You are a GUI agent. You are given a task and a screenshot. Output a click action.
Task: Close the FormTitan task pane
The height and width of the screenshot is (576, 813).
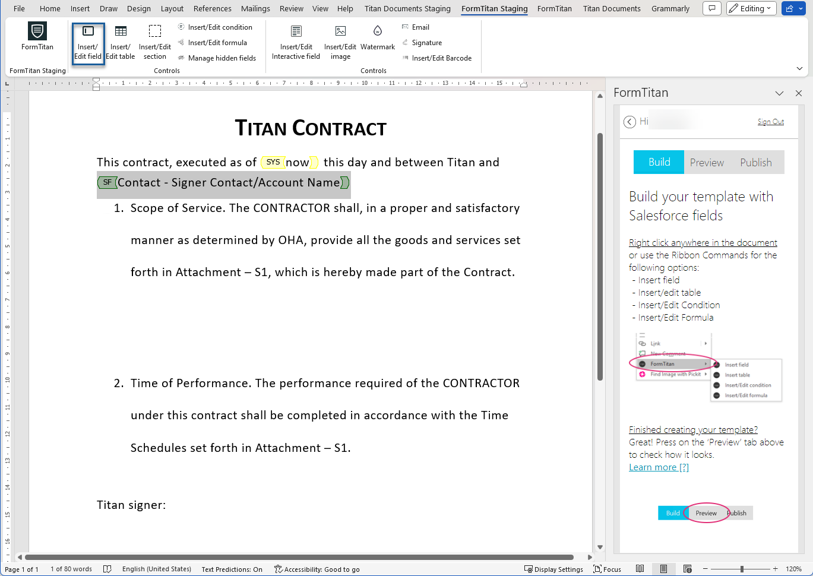pyautogui.click(x=799, y=93)
